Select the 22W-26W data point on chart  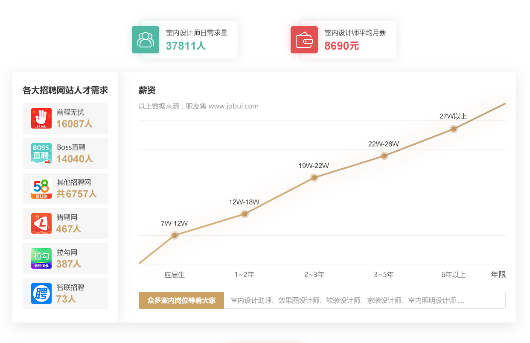[x=384, y=156]
